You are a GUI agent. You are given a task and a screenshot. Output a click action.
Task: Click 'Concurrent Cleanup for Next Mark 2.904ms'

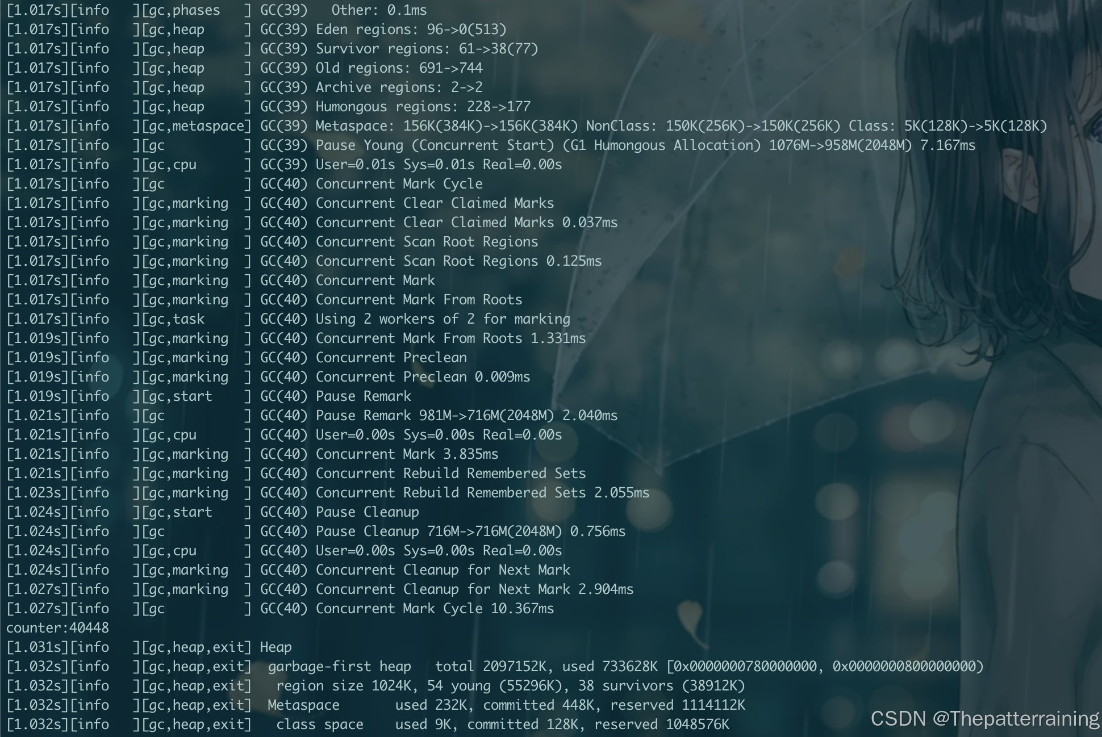pyautogui.click(x=474, y=589)
